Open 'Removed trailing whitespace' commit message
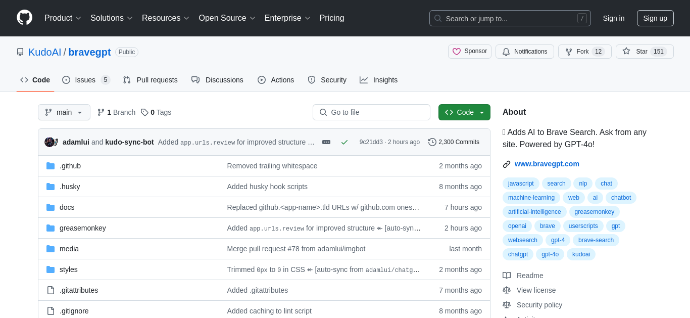Image resolution: width=690 pixels, height=318 pixels. tap(272, 166)
